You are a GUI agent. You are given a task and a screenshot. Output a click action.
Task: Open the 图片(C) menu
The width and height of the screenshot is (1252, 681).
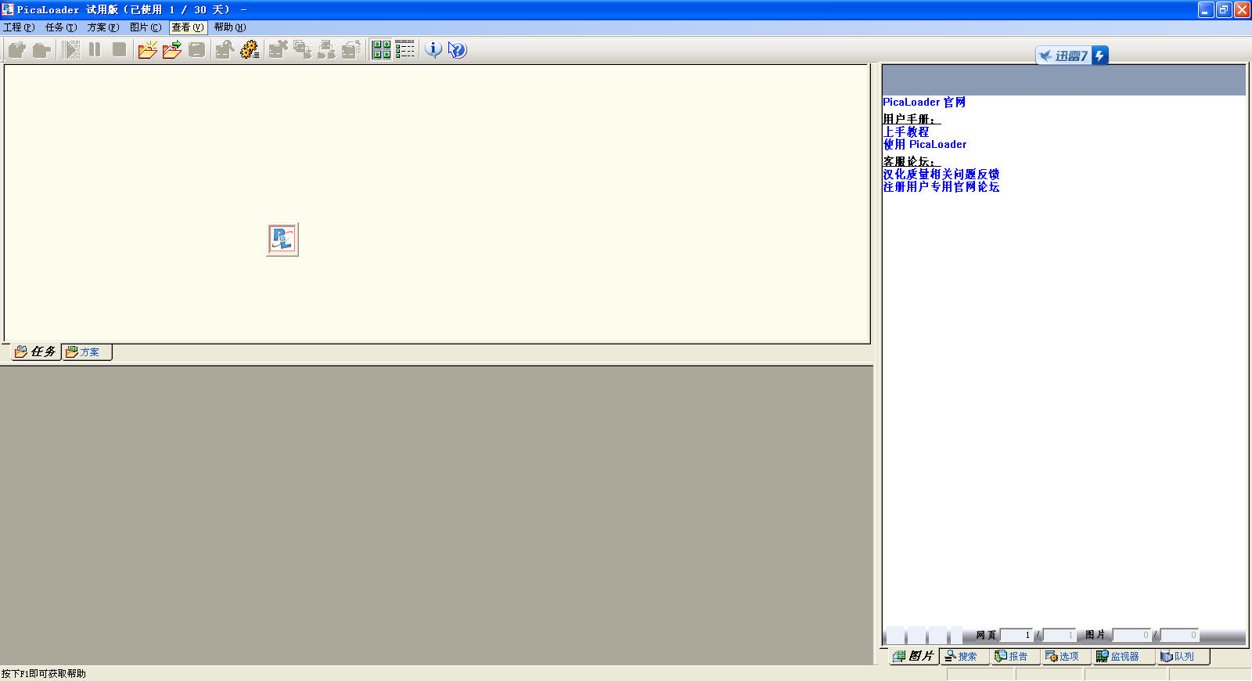point(146,27)
